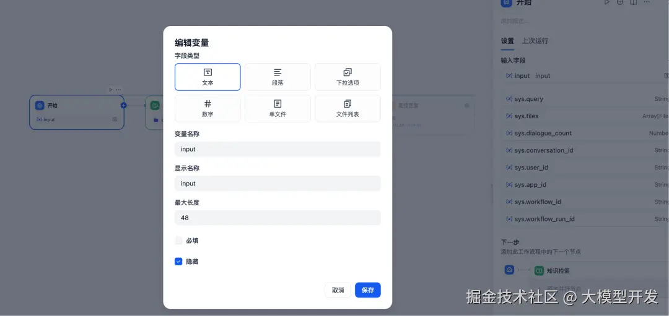Click the 最大长度 field showing 48
669x316 pixels.
coord(278,218)
